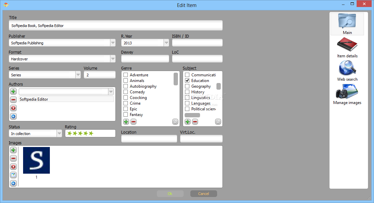
Task: Expand the author name dropdown
Action: (111, 92)
